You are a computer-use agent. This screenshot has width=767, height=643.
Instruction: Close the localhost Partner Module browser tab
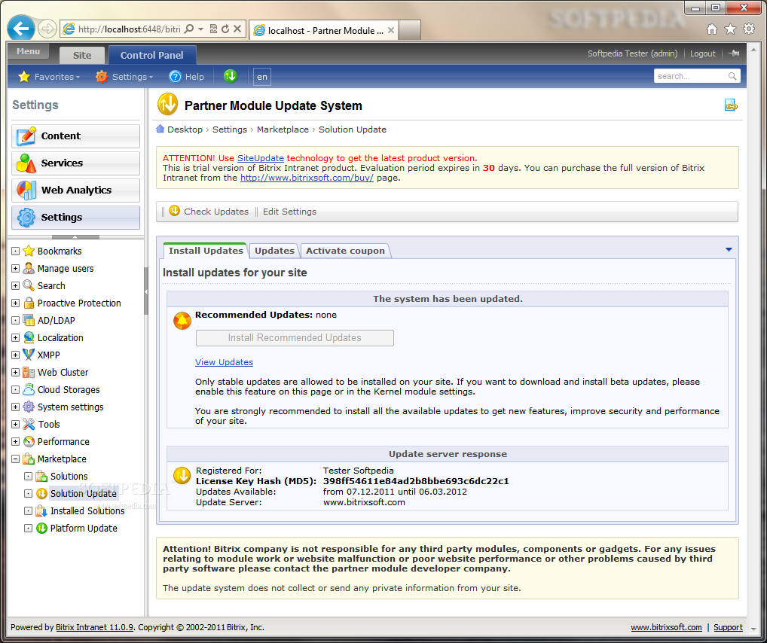pos(391,30)
